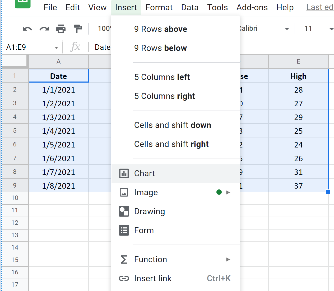Choose 9 Rows above
This screenshot has width=334, height=291.
click(161, 29)
